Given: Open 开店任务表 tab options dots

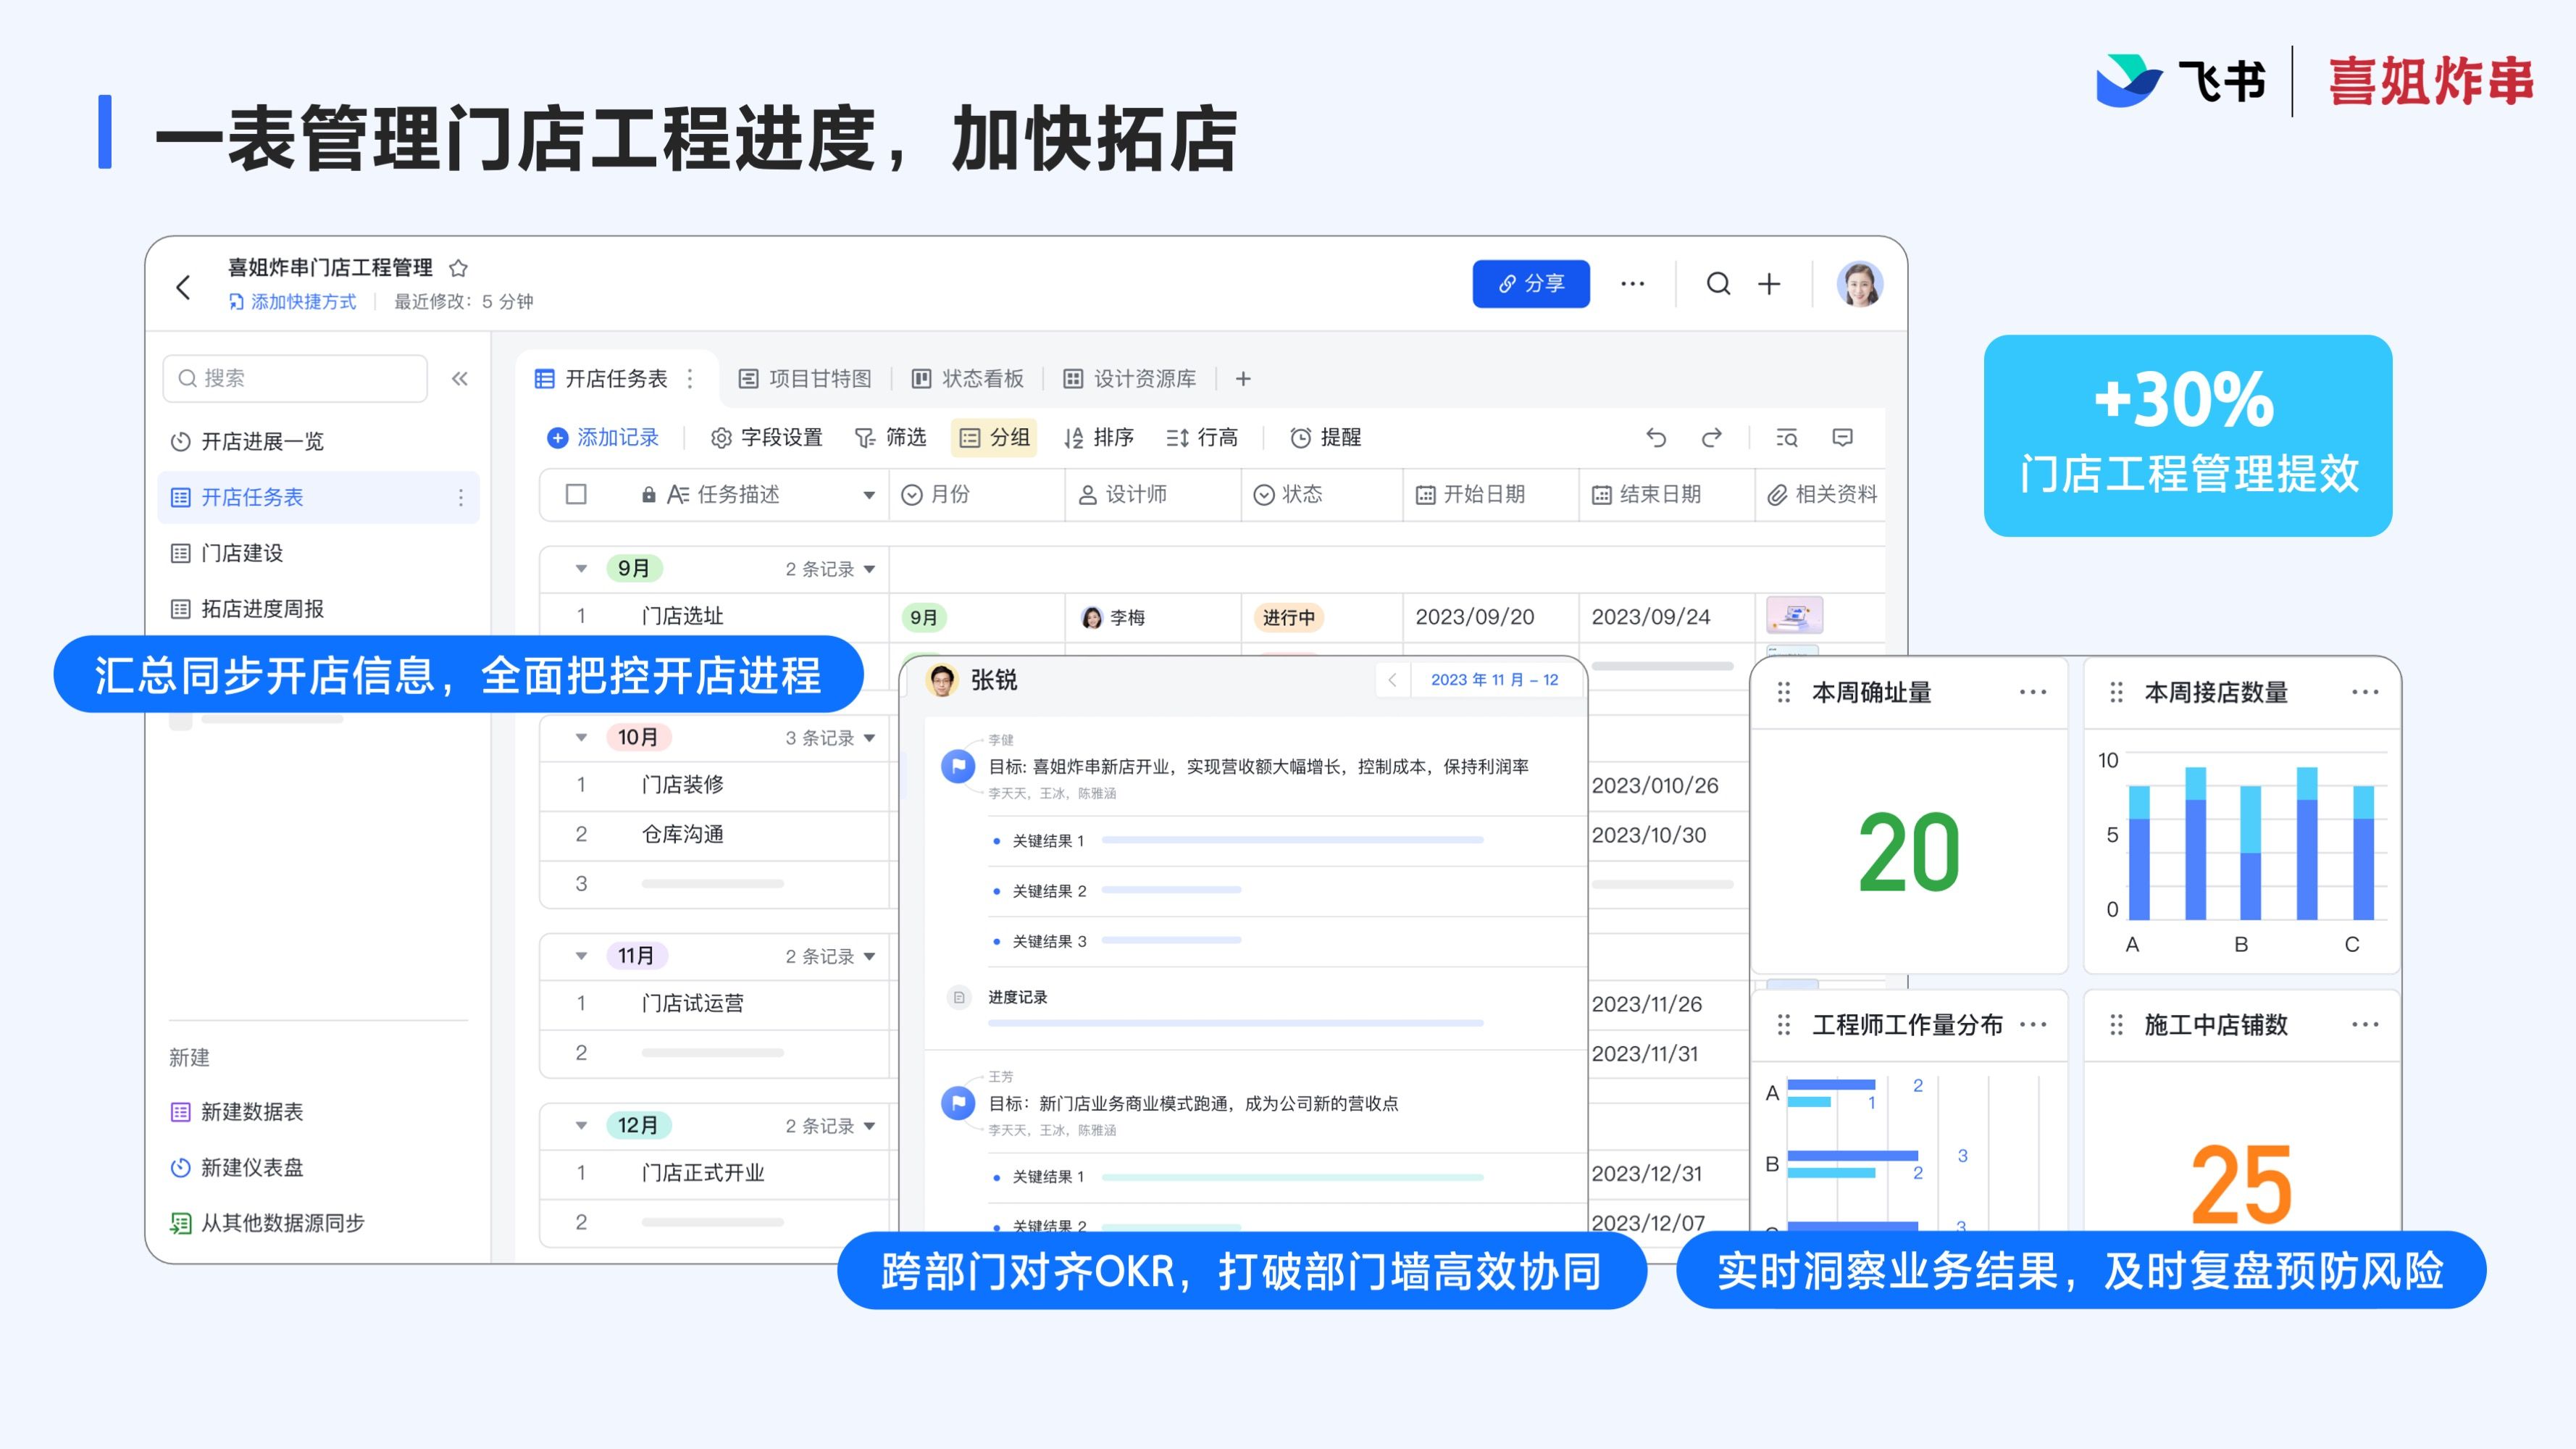Looking at the screenshot, I should pos(690,378).
